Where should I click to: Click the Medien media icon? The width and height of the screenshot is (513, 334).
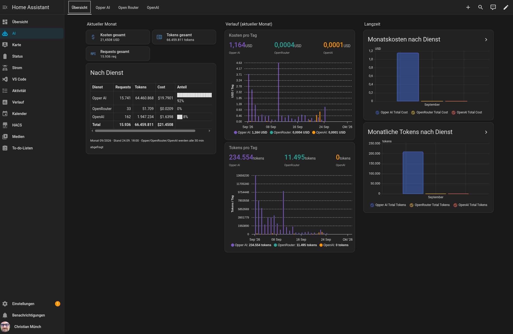pos(5,137)
